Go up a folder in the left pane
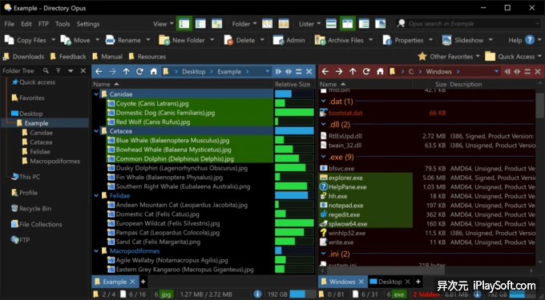The height and width of the screenshot is (300, 545). [126, 71]
